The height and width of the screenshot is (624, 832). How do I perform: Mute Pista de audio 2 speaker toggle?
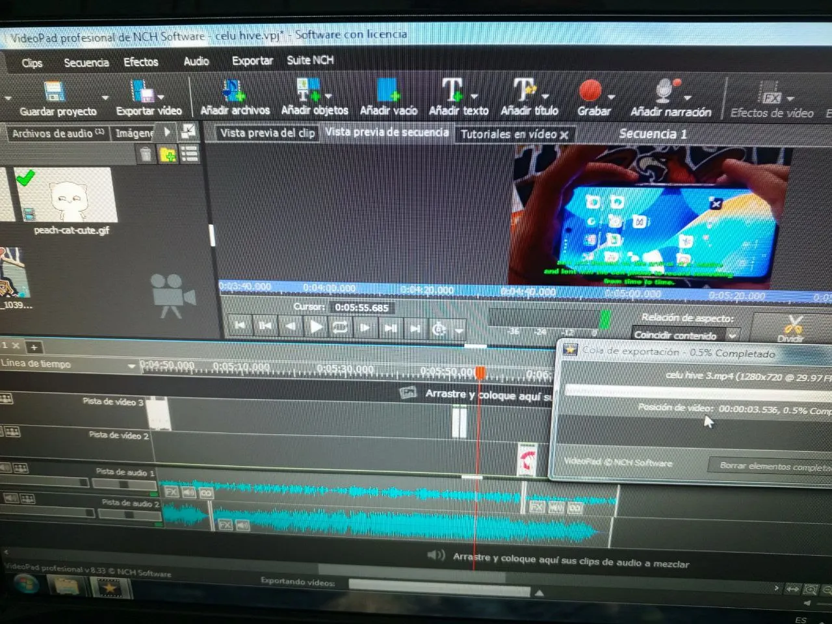11,498
